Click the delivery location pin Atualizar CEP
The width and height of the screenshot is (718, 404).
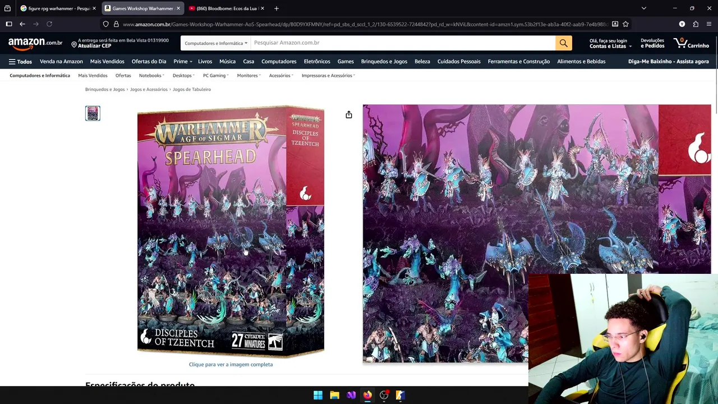coord(120,43)
